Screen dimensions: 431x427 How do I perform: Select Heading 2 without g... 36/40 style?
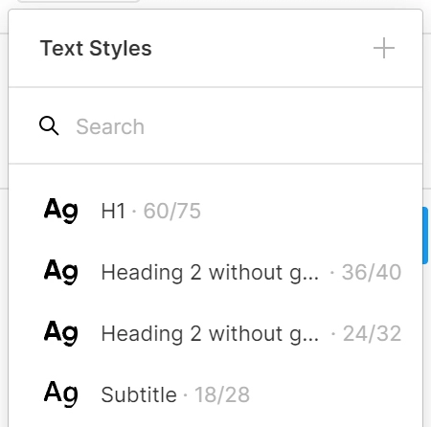[215, 272]
